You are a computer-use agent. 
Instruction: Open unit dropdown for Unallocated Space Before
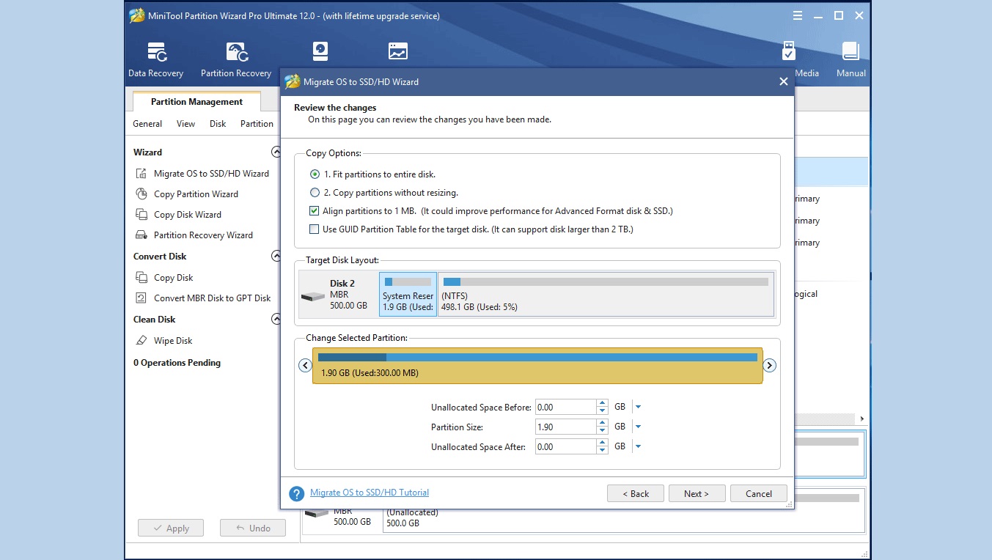tap(638, 407)
